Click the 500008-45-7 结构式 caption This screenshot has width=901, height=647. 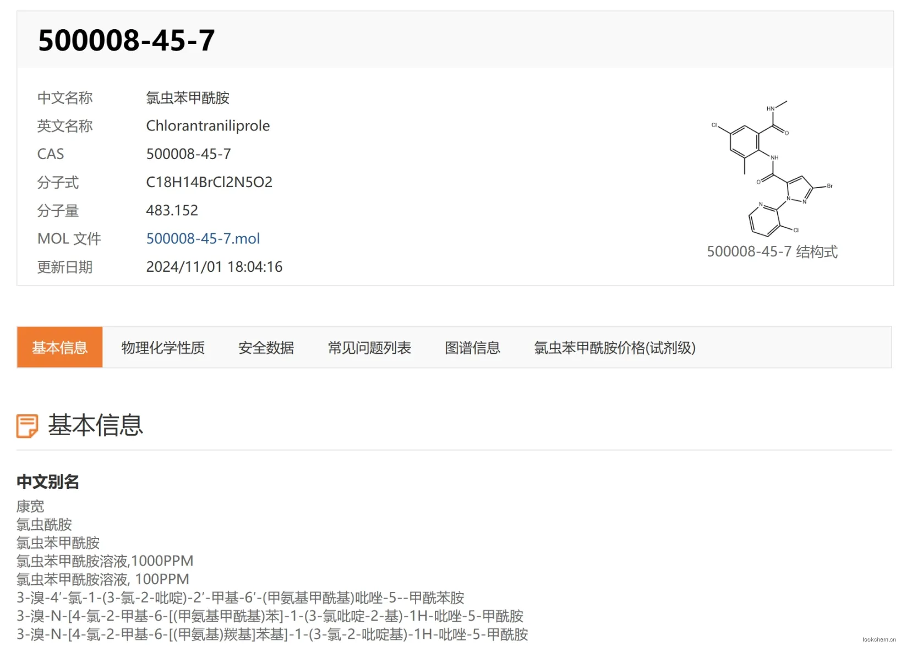(772, 252)
